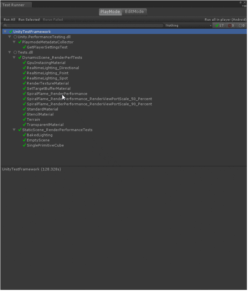The image size is (248, 291).
Task: Click the not-run circle icon beside Unity.PerformanceTesting.dll
Action: 15,37
